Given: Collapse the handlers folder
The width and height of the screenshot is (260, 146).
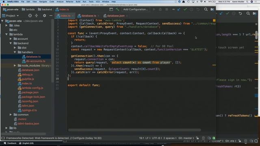Looking at the screenshot, I should [x=15, y=52].
